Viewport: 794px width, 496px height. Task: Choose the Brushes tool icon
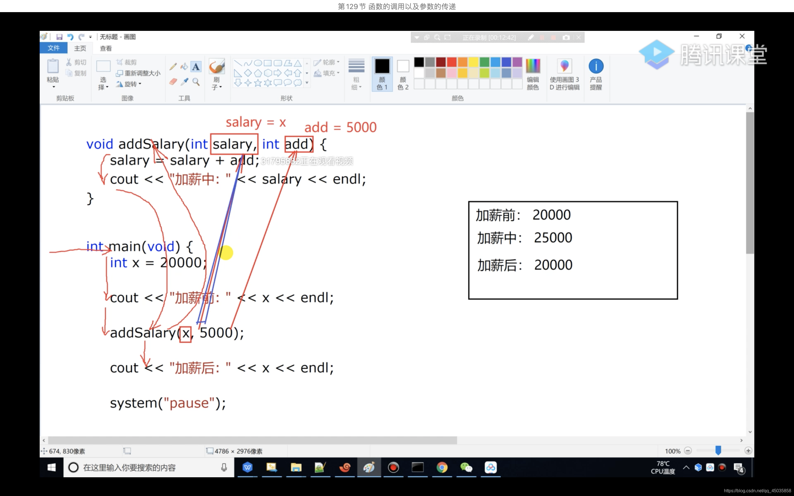click(216, 67)
